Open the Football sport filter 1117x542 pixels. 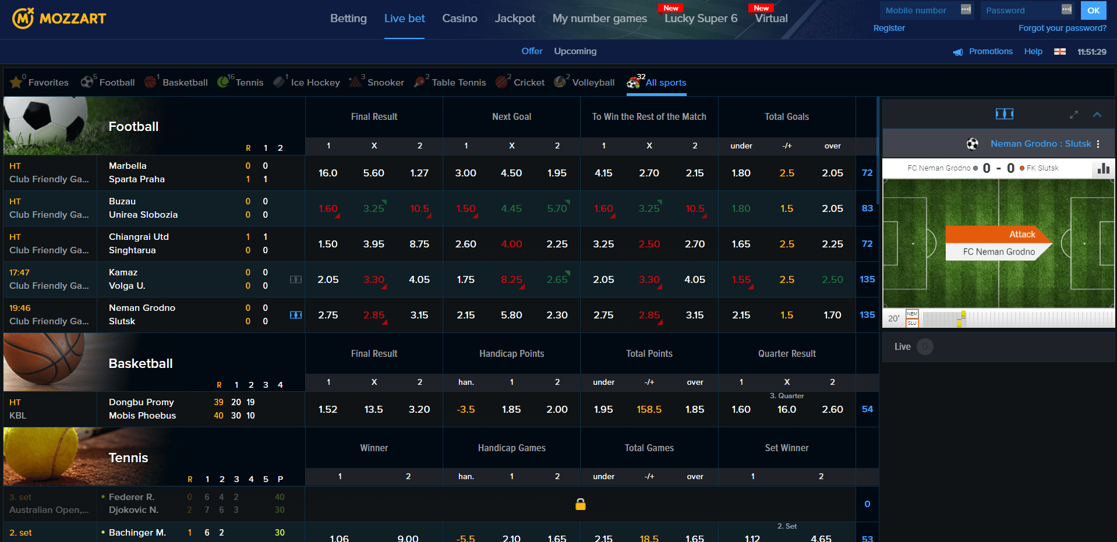[108, 82]
